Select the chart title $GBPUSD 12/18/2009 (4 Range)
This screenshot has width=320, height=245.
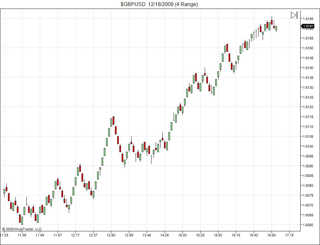[x=159, y=4]
